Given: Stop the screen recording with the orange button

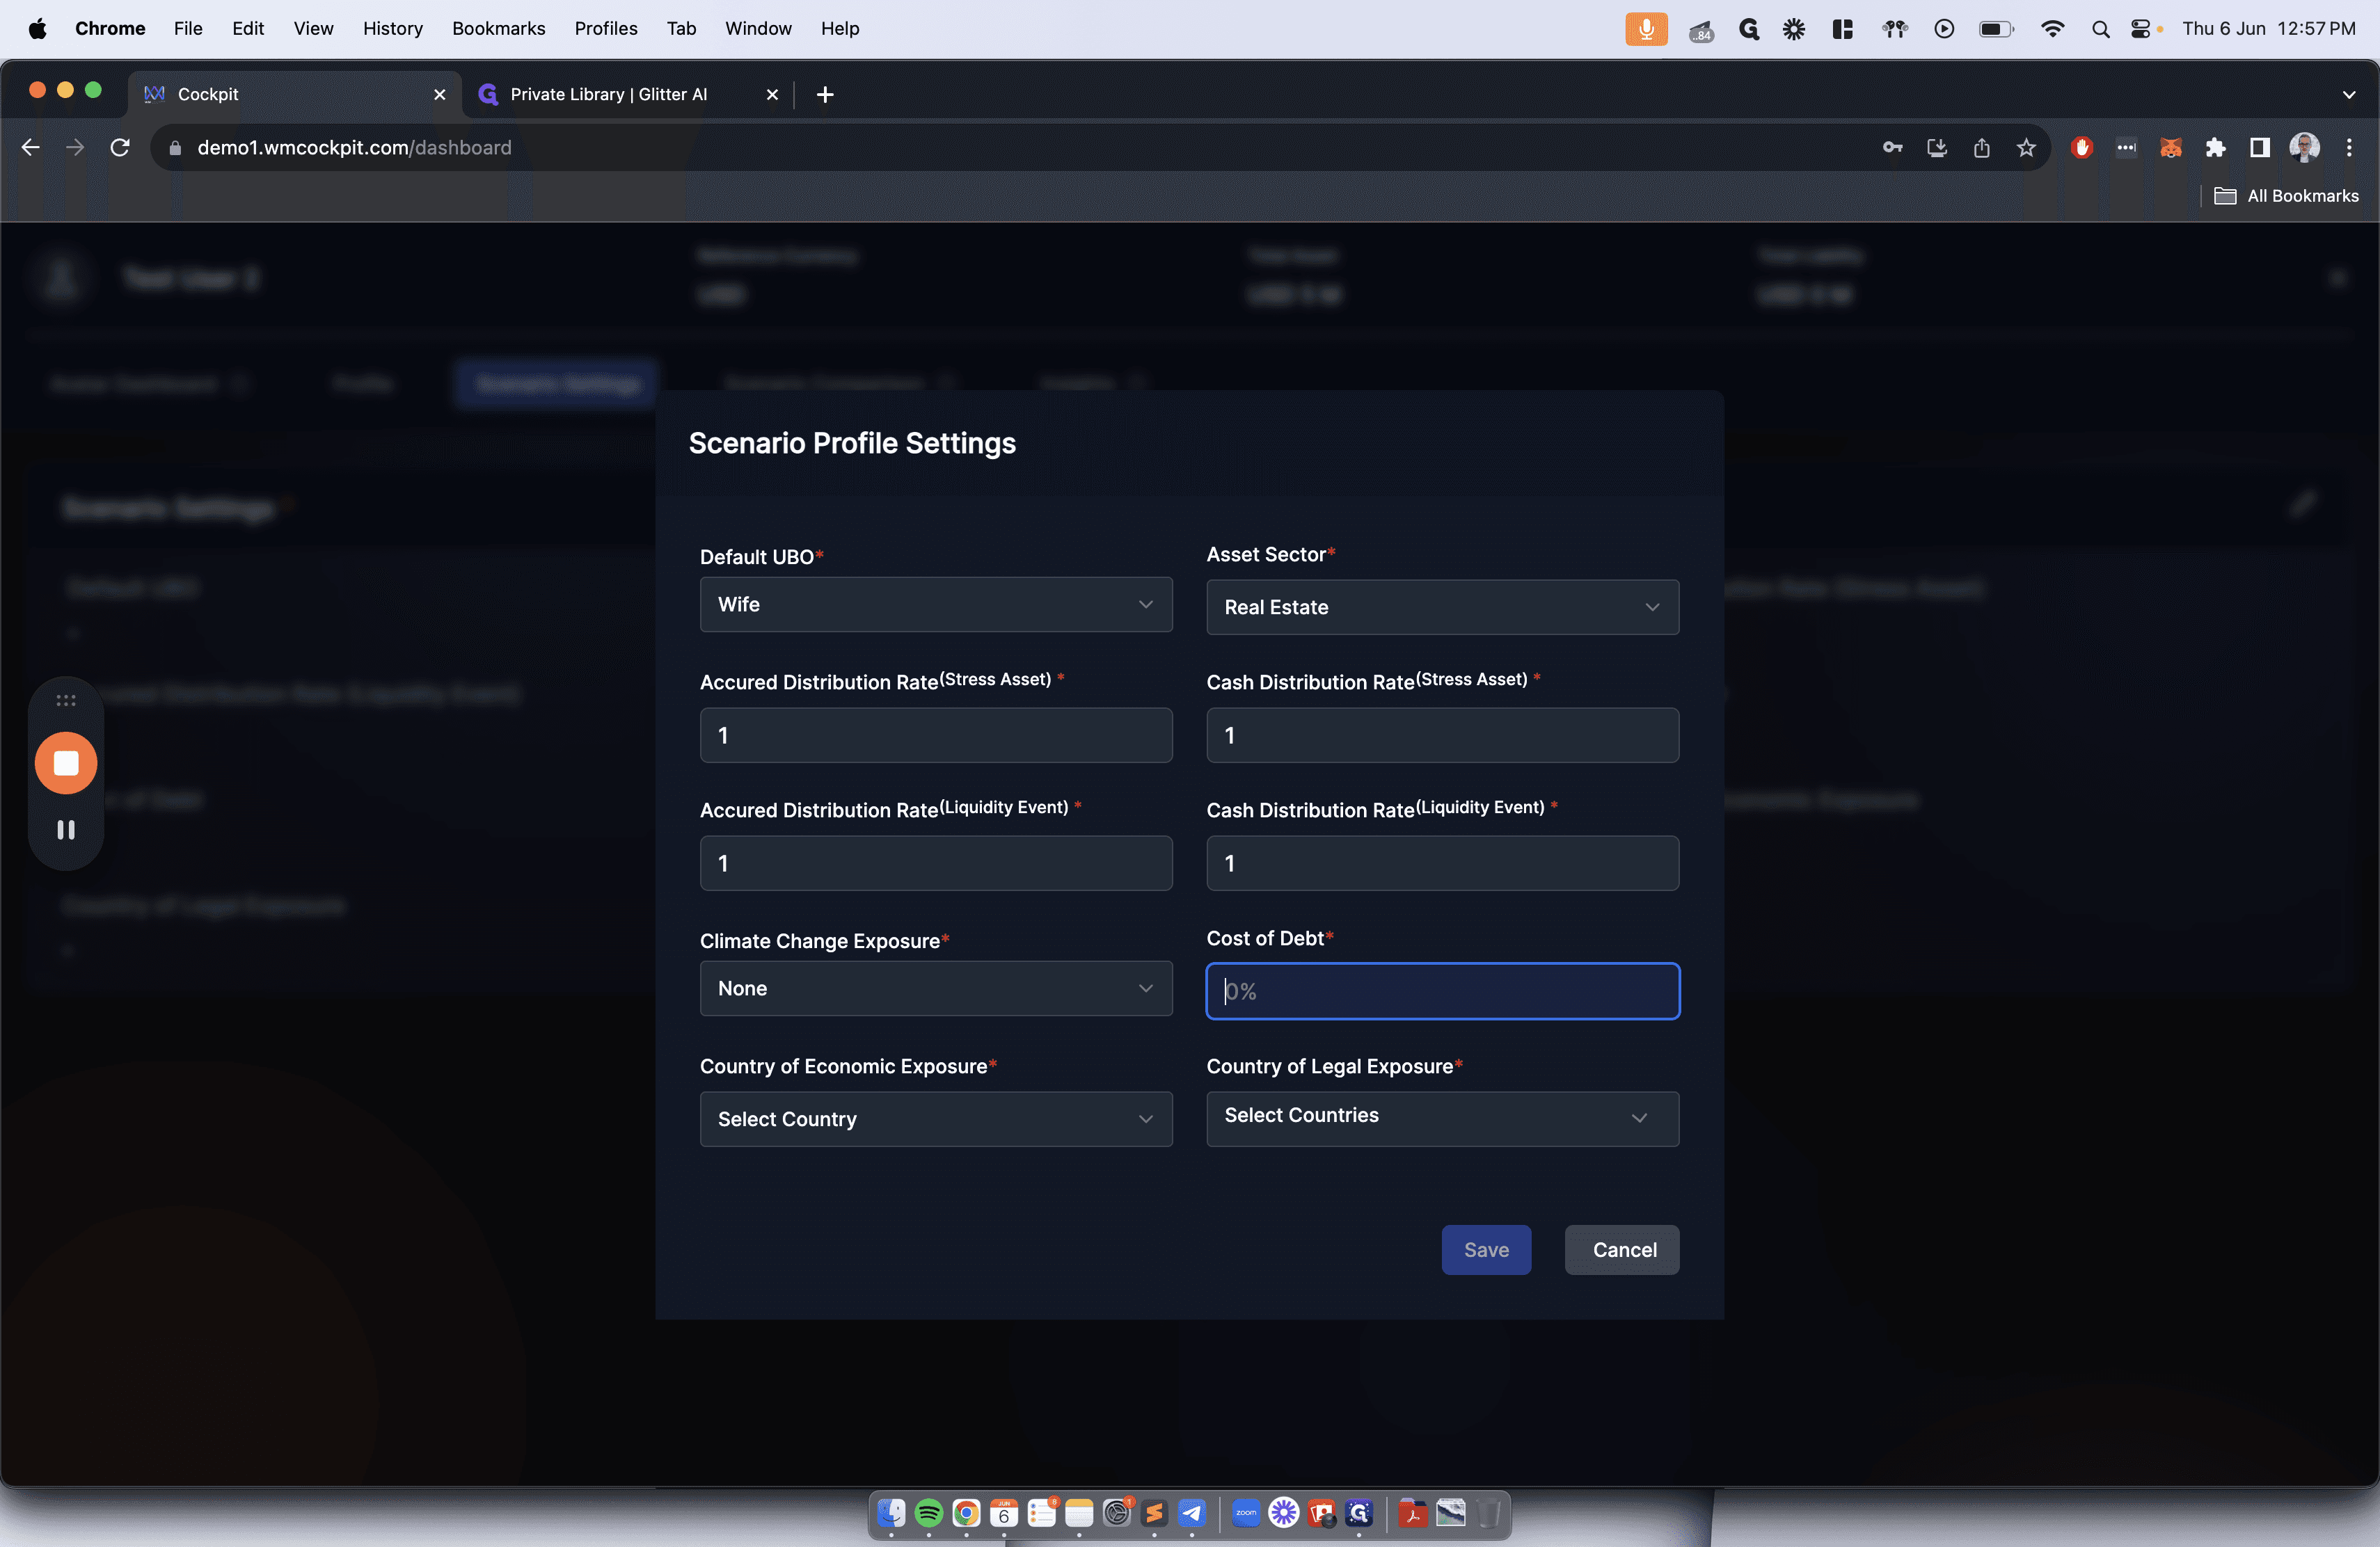Looking at the screenshot, I should (66, 764).
